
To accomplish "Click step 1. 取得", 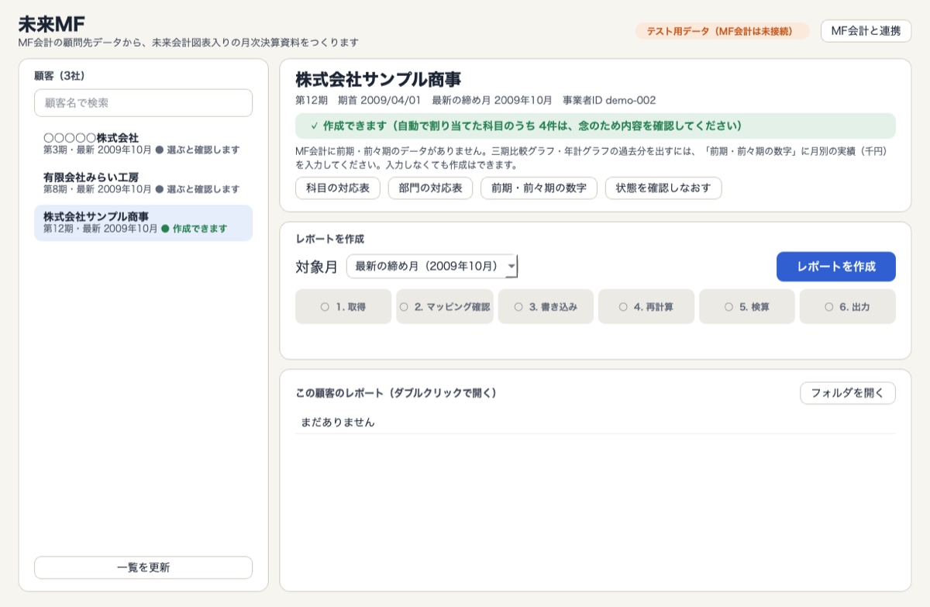I will pos(343,306).
